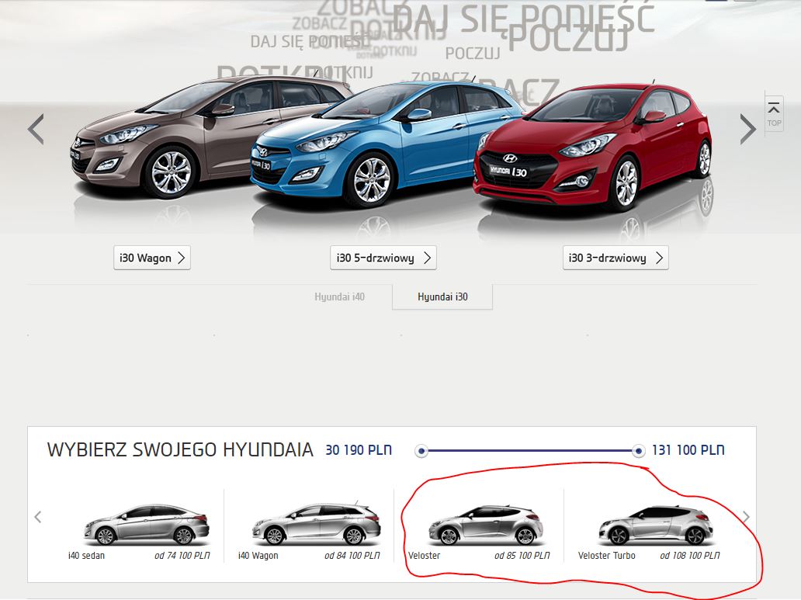Viewport: 801px width, 600px height.
Task: Open the i30 3-drzwiowy button
Action: [x=615, y=258]
